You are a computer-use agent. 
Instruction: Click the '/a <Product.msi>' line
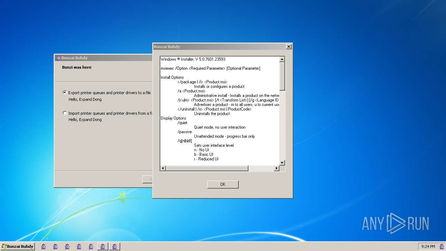(x=191, y=91)
